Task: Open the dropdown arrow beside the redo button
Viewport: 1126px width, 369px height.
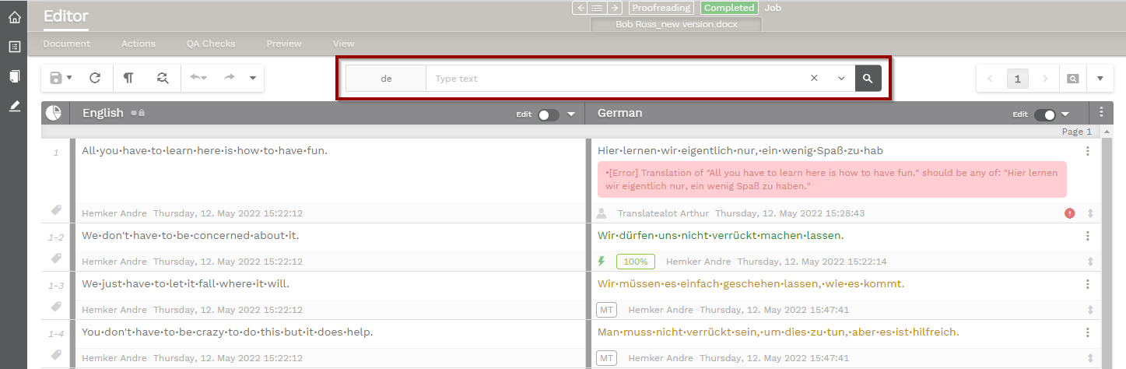Action: point(252,78)
